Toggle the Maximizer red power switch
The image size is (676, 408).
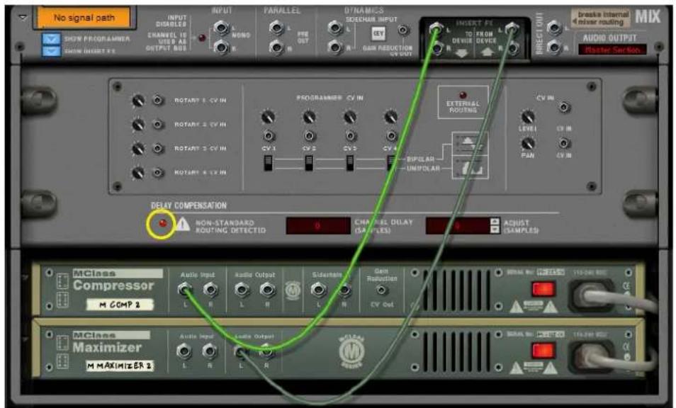pyautogui.click(x=543, y=351)
